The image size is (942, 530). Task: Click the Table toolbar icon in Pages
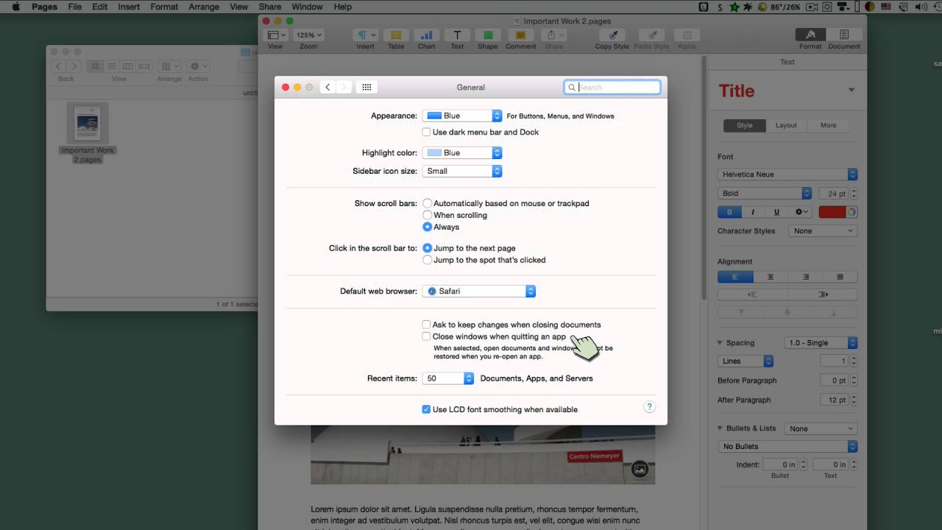click(x=396, y=35)
